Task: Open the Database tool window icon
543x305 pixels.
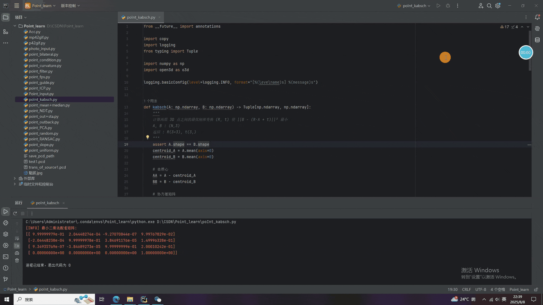Action: point(537,40)
